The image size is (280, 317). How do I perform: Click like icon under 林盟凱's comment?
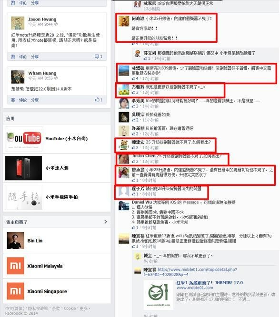coord(133,78)
